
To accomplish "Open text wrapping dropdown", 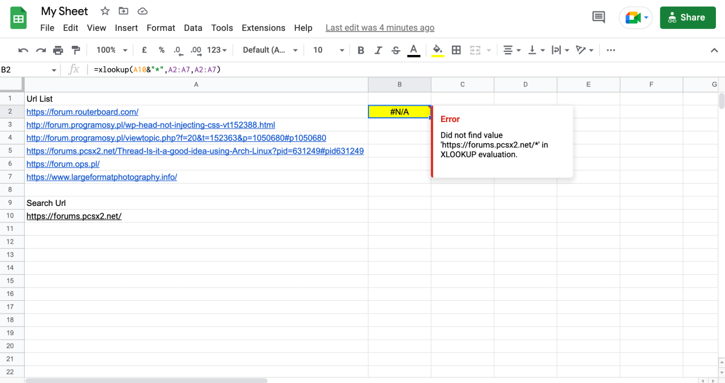I will click(560, 50).
